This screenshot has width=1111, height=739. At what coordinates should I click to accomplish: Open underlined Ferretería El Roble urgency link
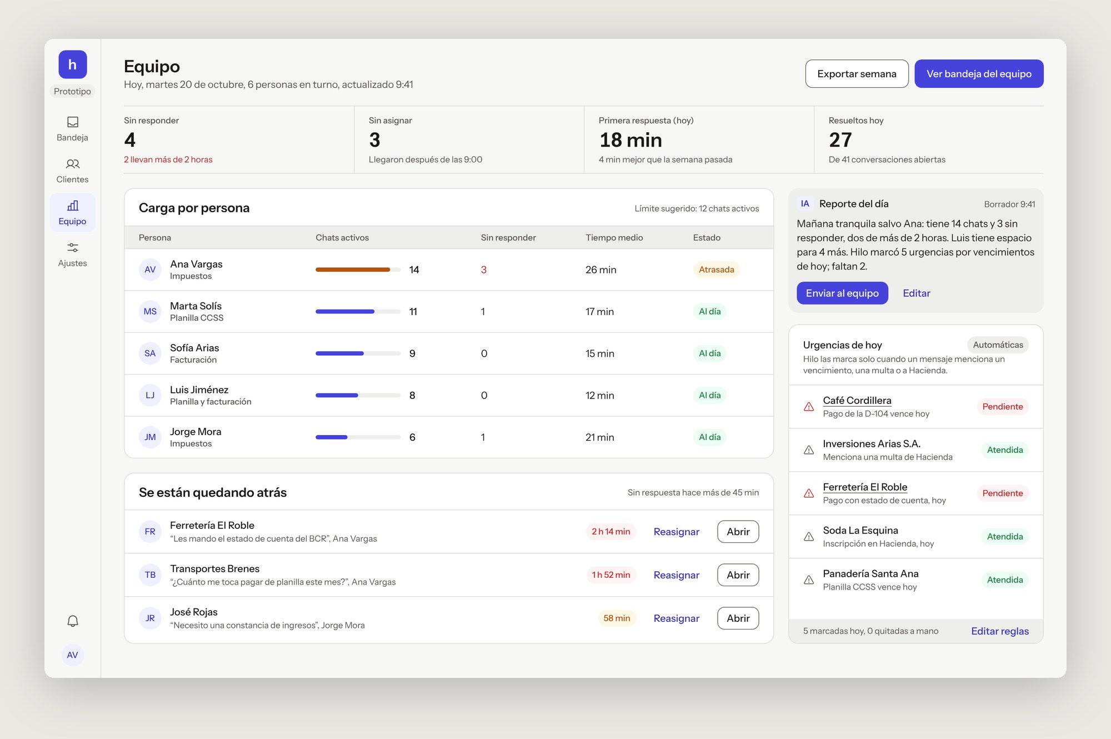pyautogui.click(x=865, y=487)
